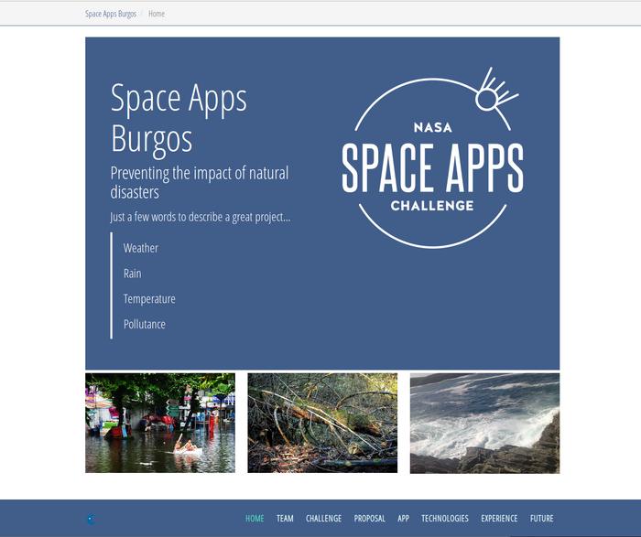The height and width of the screenshot is (537, 641).
Task: Click the Space Apps Burgos main heading
Action: [179, 118]
